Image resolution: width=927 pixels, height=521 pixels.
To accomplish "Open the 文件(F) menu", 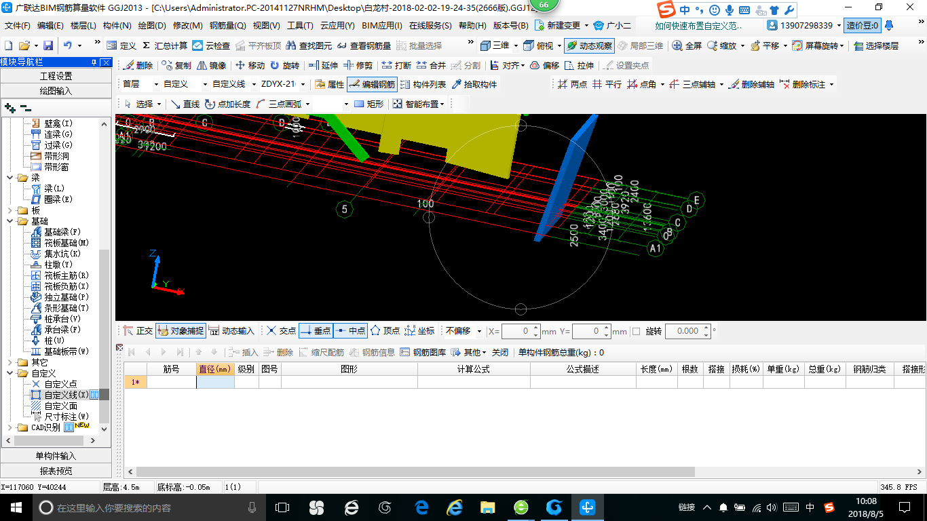I will pos(18,26).
